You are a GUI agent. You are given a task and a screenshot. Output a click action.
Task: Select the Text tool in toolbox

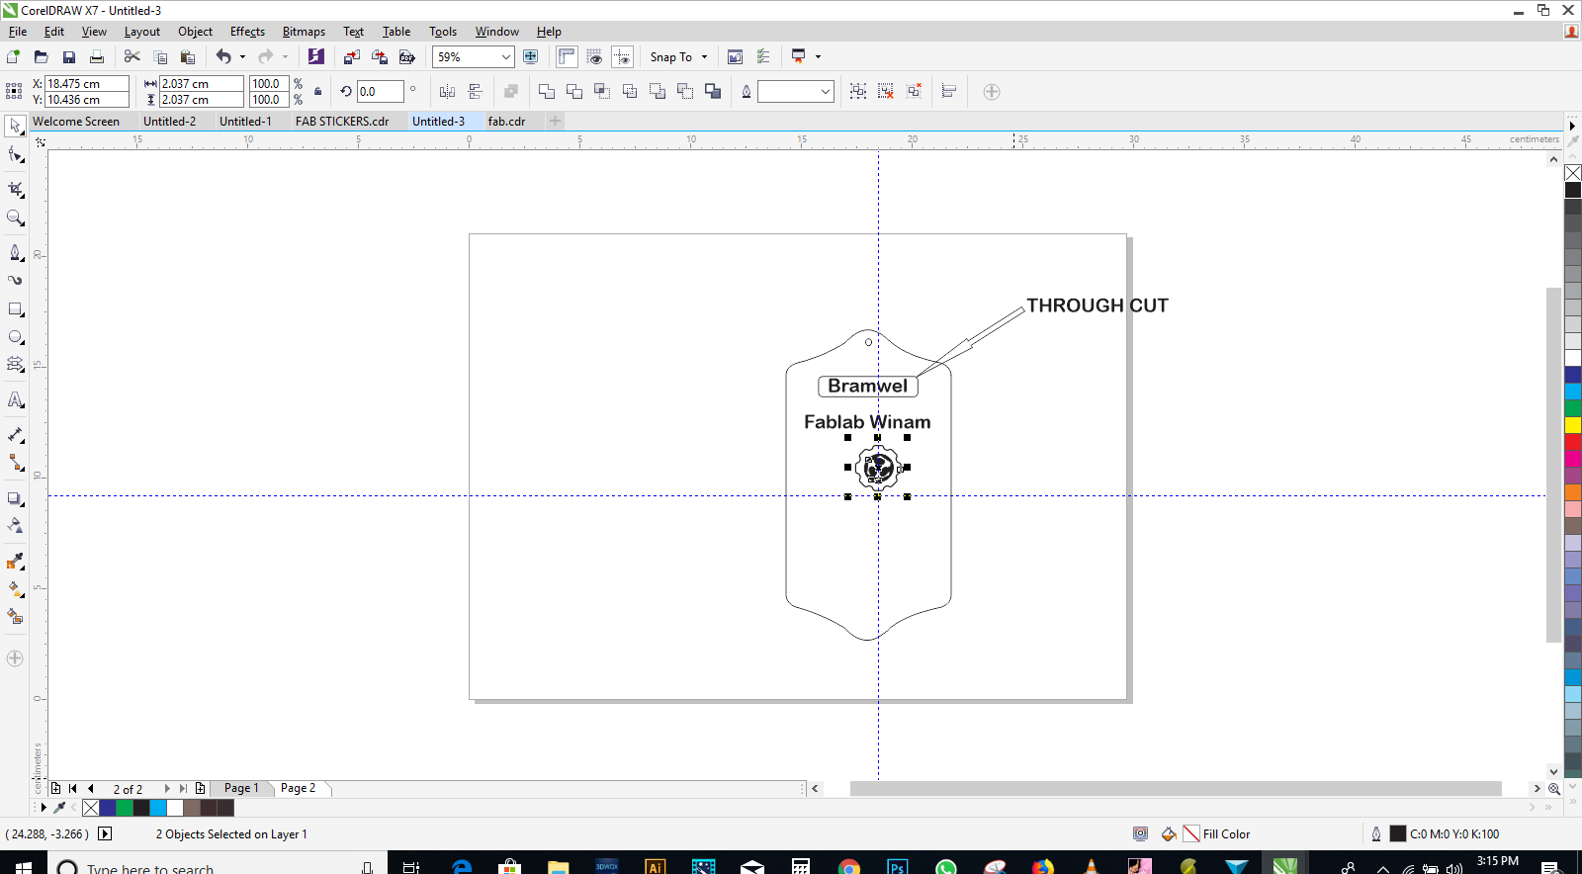coord(15,400)
